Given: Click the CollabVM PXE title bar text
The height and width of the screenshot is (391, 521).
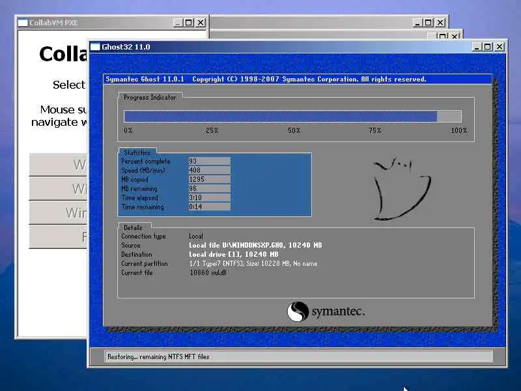Looking at the screenshot, I should 53,23.
